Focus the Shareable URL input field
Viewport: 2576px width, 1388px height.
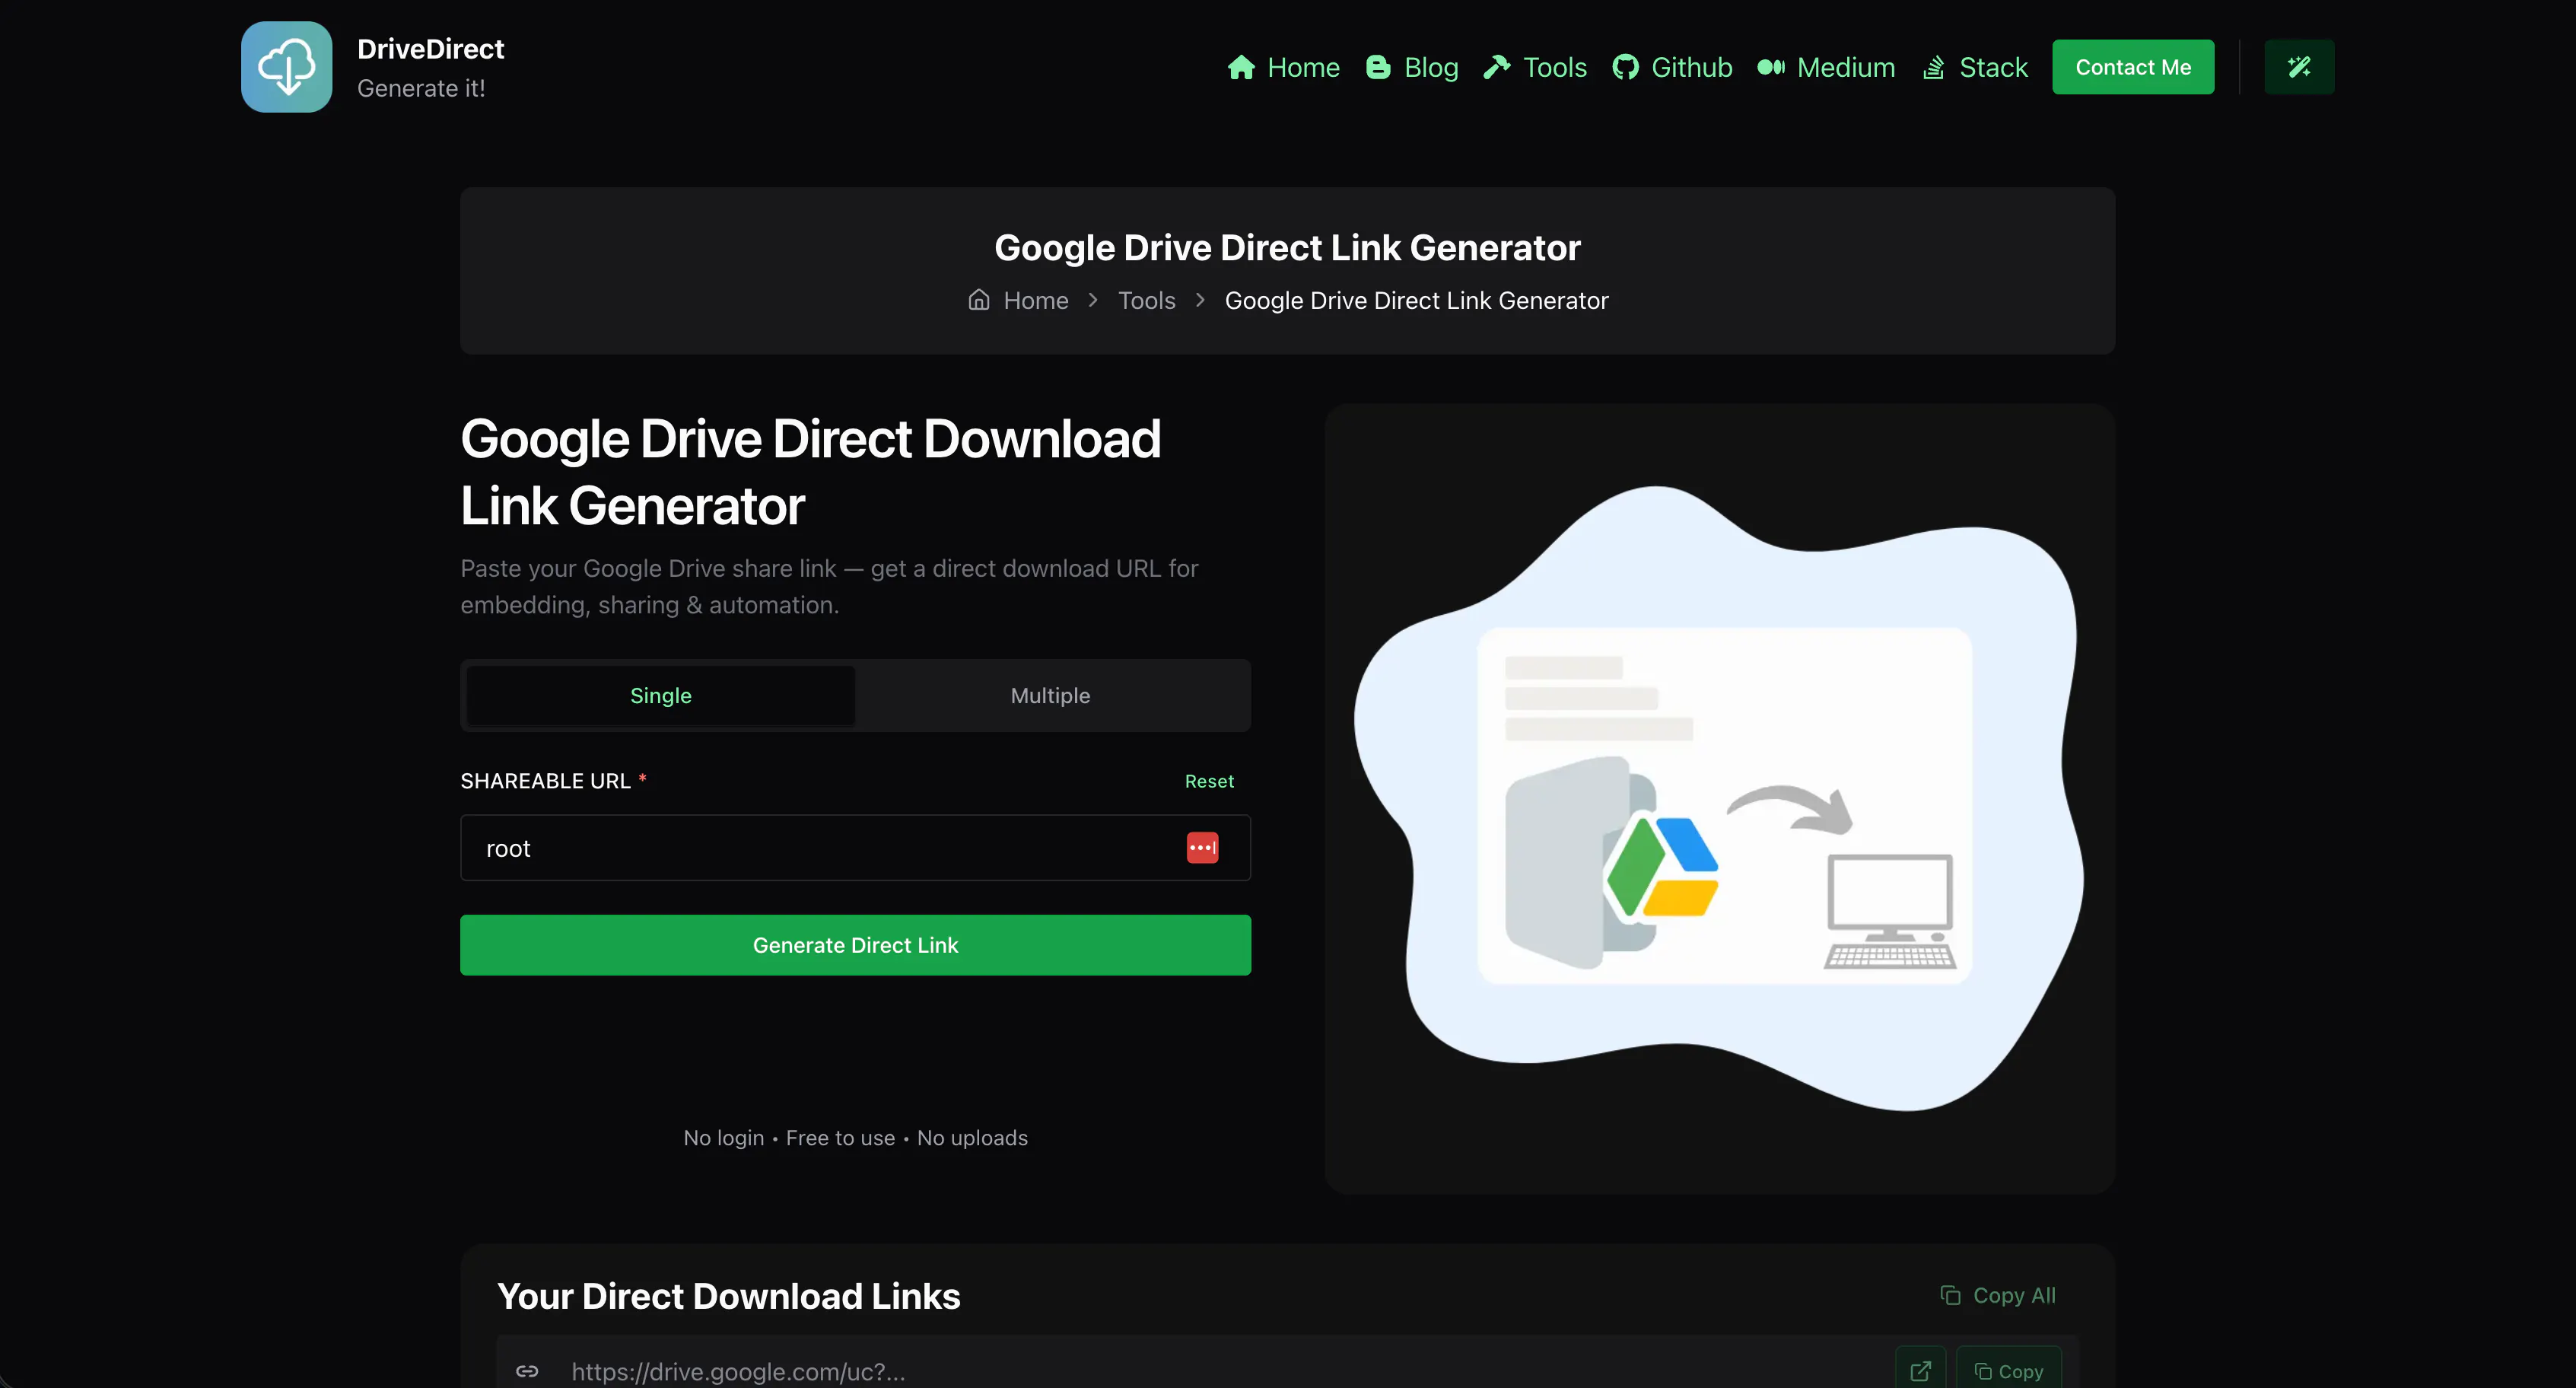[x=855, y=848]
